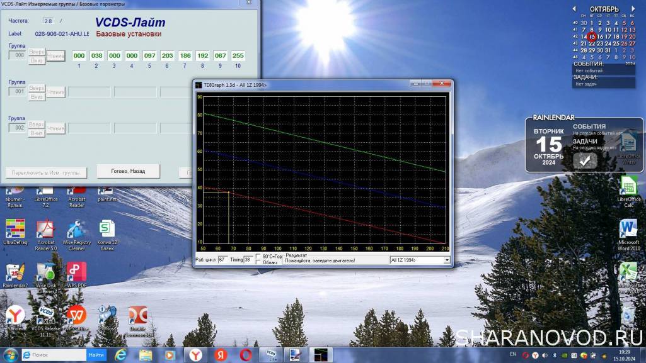Image resolution: width=646 pixels, height=363 pixels.
Task: Click the Вверх stepper for Группа 000
Action: pyautogui.click(x=37, y=53)
